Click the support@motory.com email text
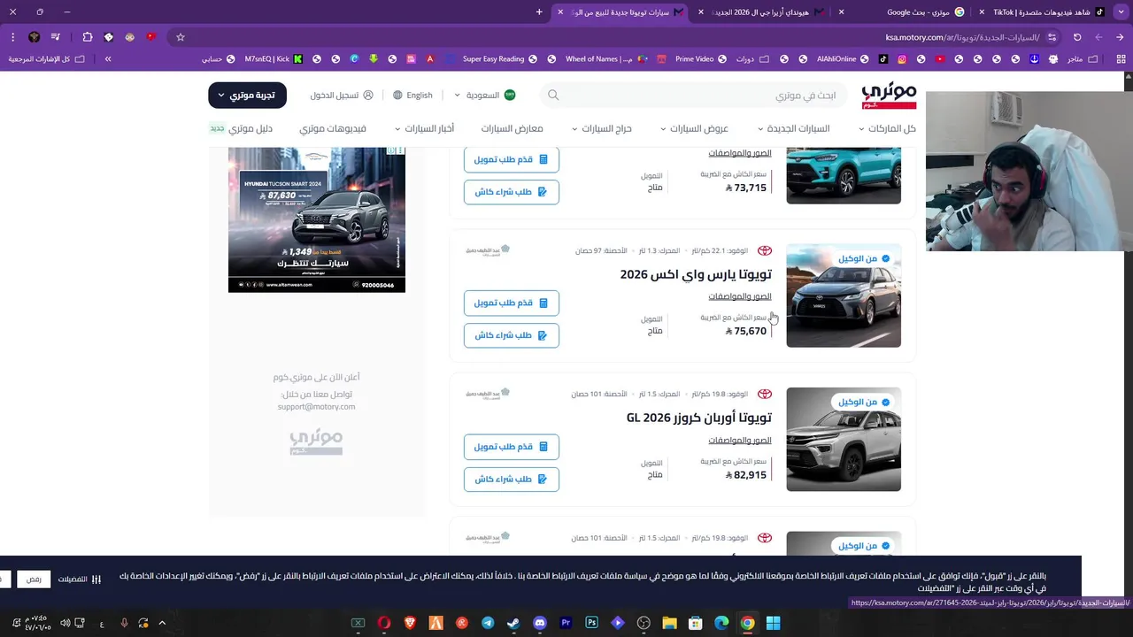The height and width of the screenshot is (637, 1133). click(316, 407)
